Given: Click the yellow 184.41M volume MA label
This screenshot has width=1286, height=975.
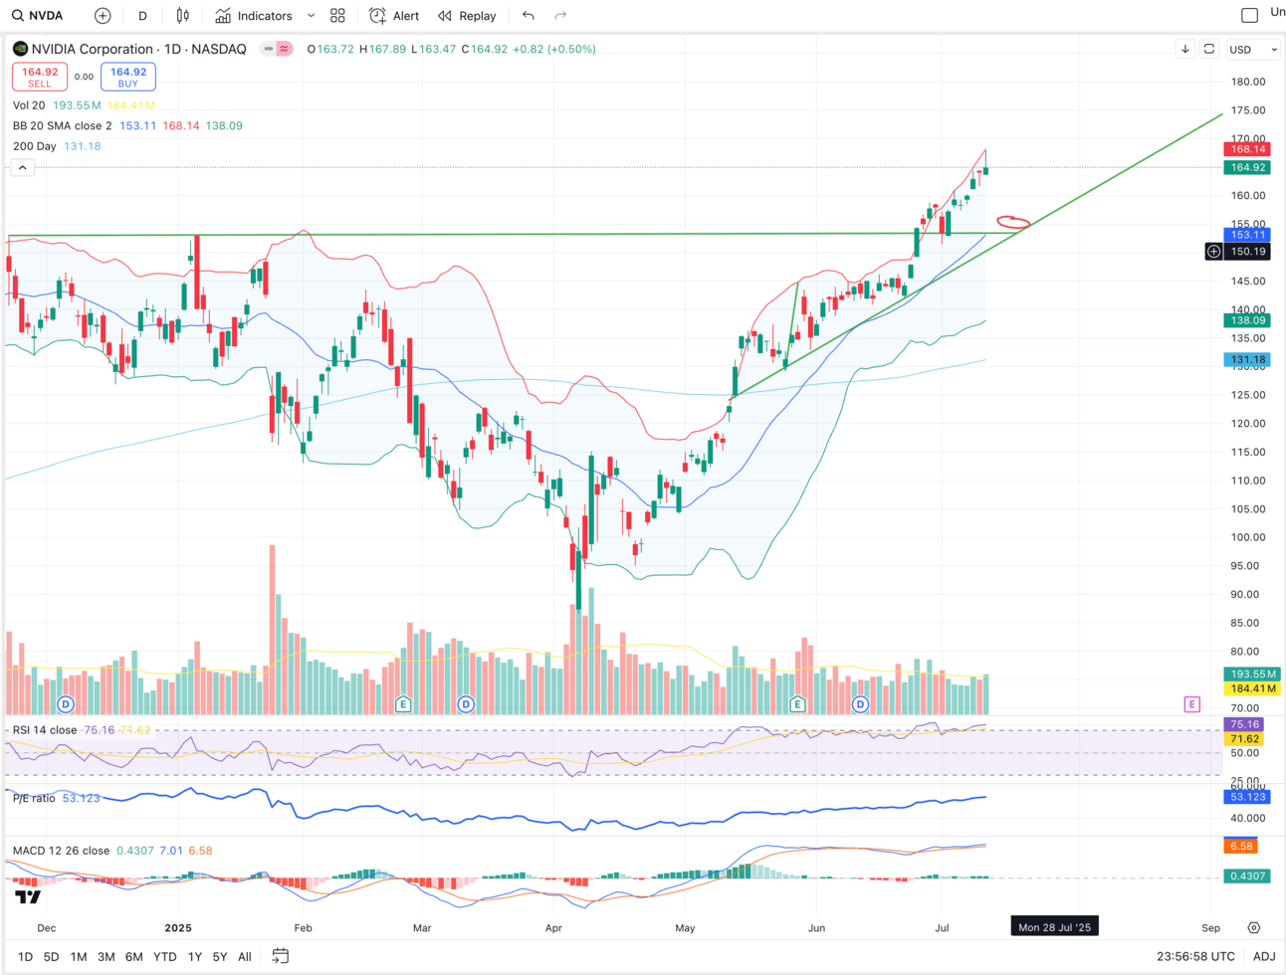Looking at the screenshot, I should click(x=1253, y=688).
